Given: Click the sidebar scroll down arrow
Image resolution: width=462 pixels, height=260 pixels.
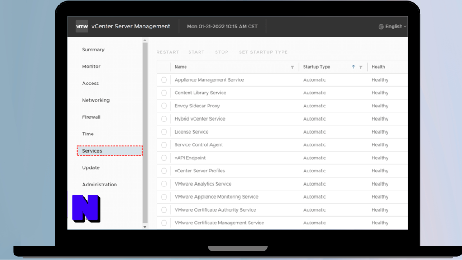Looking at the screenshot, I should 145,227.
